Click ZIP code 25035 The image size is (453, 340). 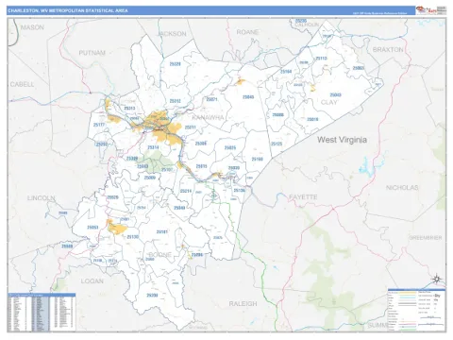click(x=230, y=147)
